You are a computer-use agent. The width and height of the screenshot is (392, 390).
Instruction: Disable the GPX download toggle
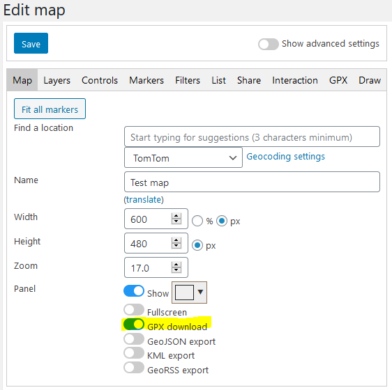pyautogui.click(x=134, y=324)
